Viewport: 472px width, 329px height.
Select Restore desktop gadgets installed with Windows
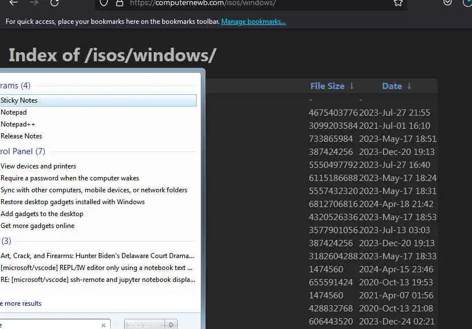tap(73, 202)
